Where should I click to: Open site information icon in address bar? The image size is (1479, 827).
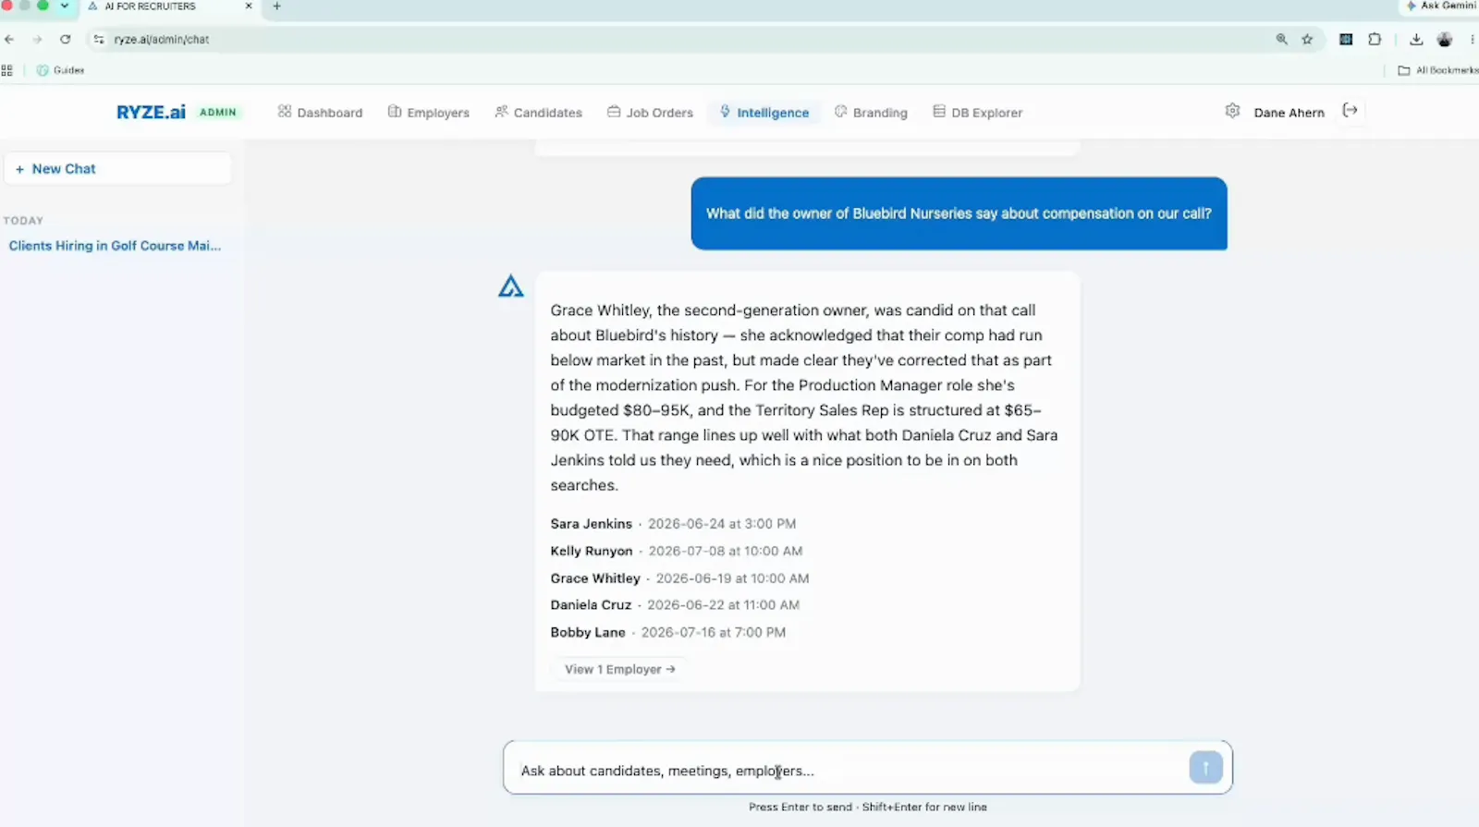tap(99, 39)
